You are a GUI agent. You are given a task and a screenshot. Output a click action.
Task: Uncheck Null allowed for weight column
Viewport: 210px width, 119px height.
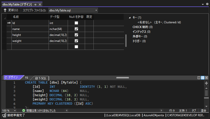tap(76, 41)
